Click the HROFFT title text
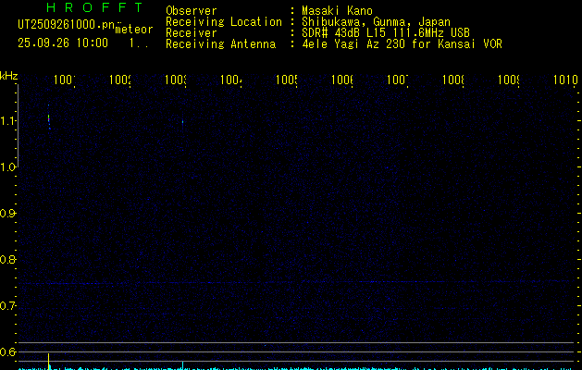Screen dimensions: 582x370 click(80, 8)
